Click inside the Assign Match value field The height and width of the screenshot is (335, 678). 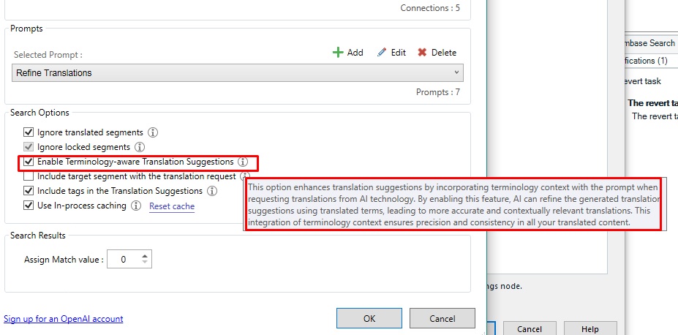point(122,260)
